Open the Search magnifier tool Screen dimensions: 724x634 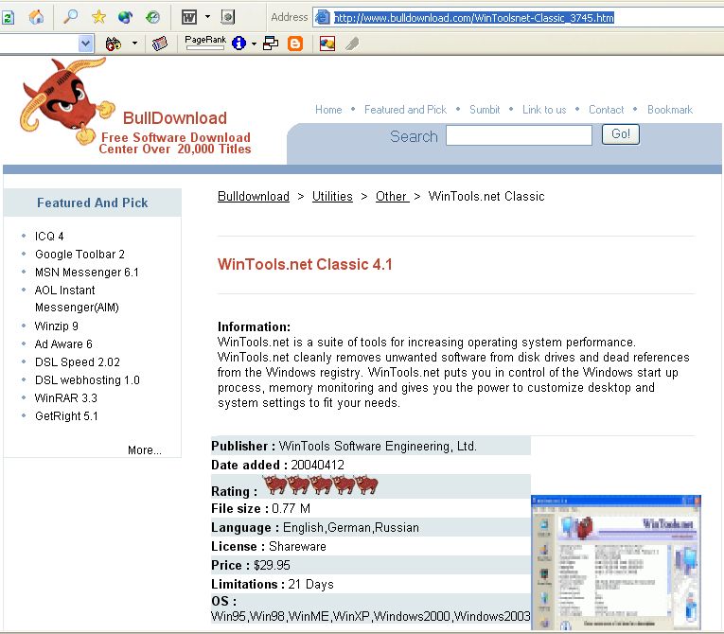click(x=70, y=17)
